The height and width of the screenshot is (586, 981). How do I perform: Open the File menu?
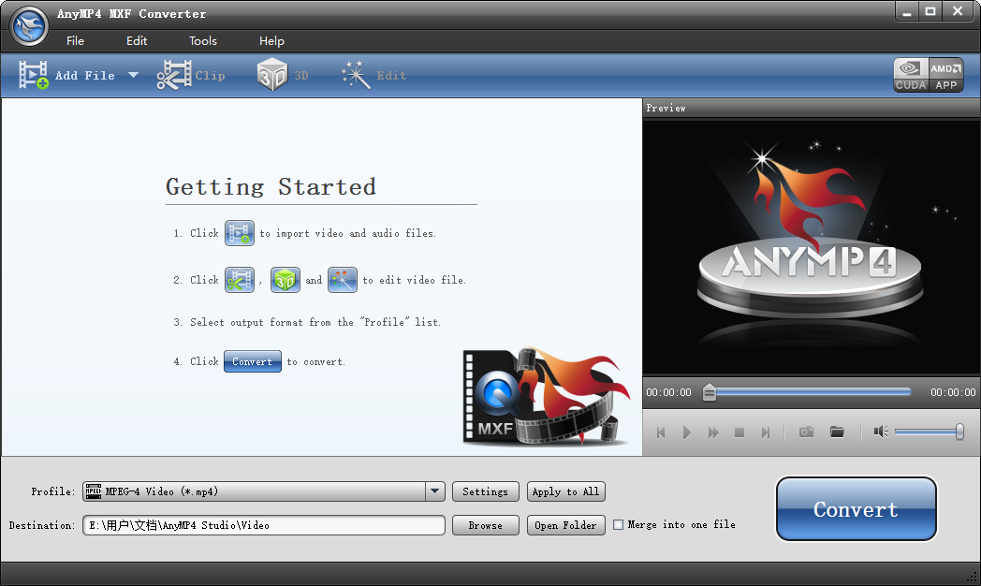pos(75,40)
